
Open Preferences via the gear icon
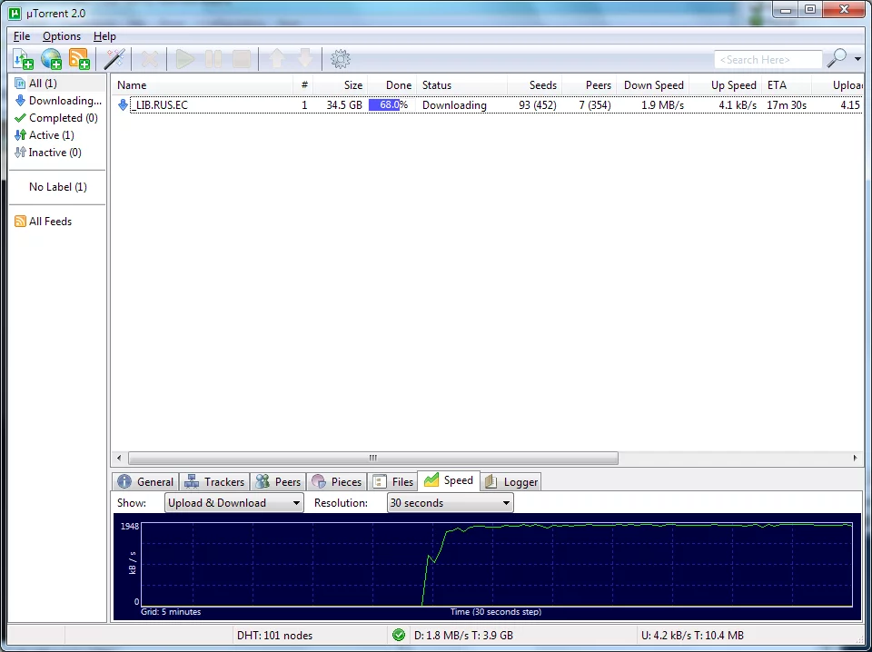click(x=341, y=60)
